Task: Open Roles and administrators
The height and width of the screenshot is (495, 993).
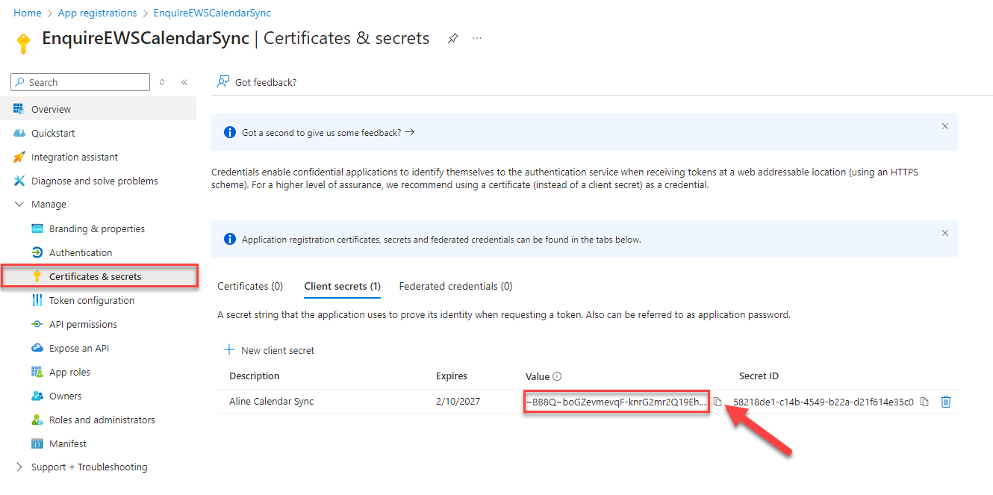Action: [x=102, y=420]
